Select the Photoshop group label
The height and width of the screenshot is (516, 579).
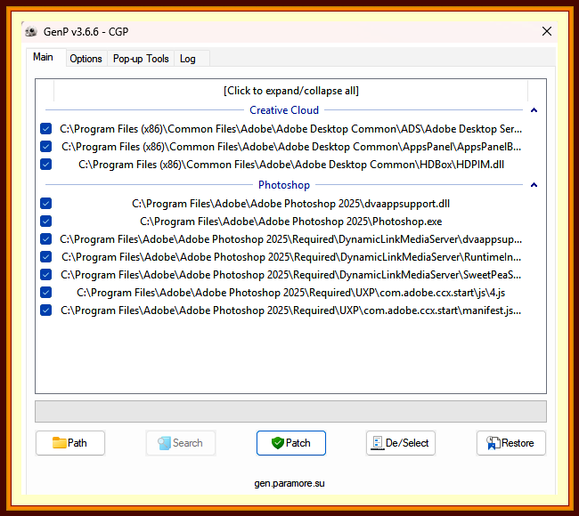coord(284,185)
